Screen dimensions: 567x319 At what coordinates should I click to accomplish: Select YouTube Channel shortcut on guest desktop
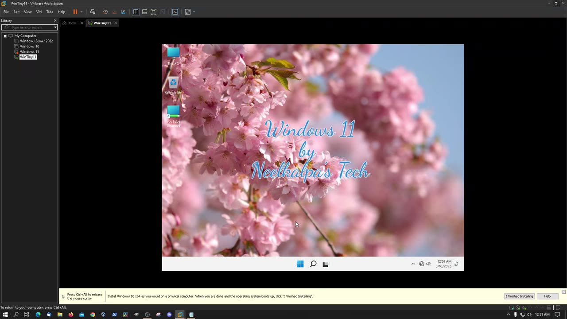click(173, 117)
